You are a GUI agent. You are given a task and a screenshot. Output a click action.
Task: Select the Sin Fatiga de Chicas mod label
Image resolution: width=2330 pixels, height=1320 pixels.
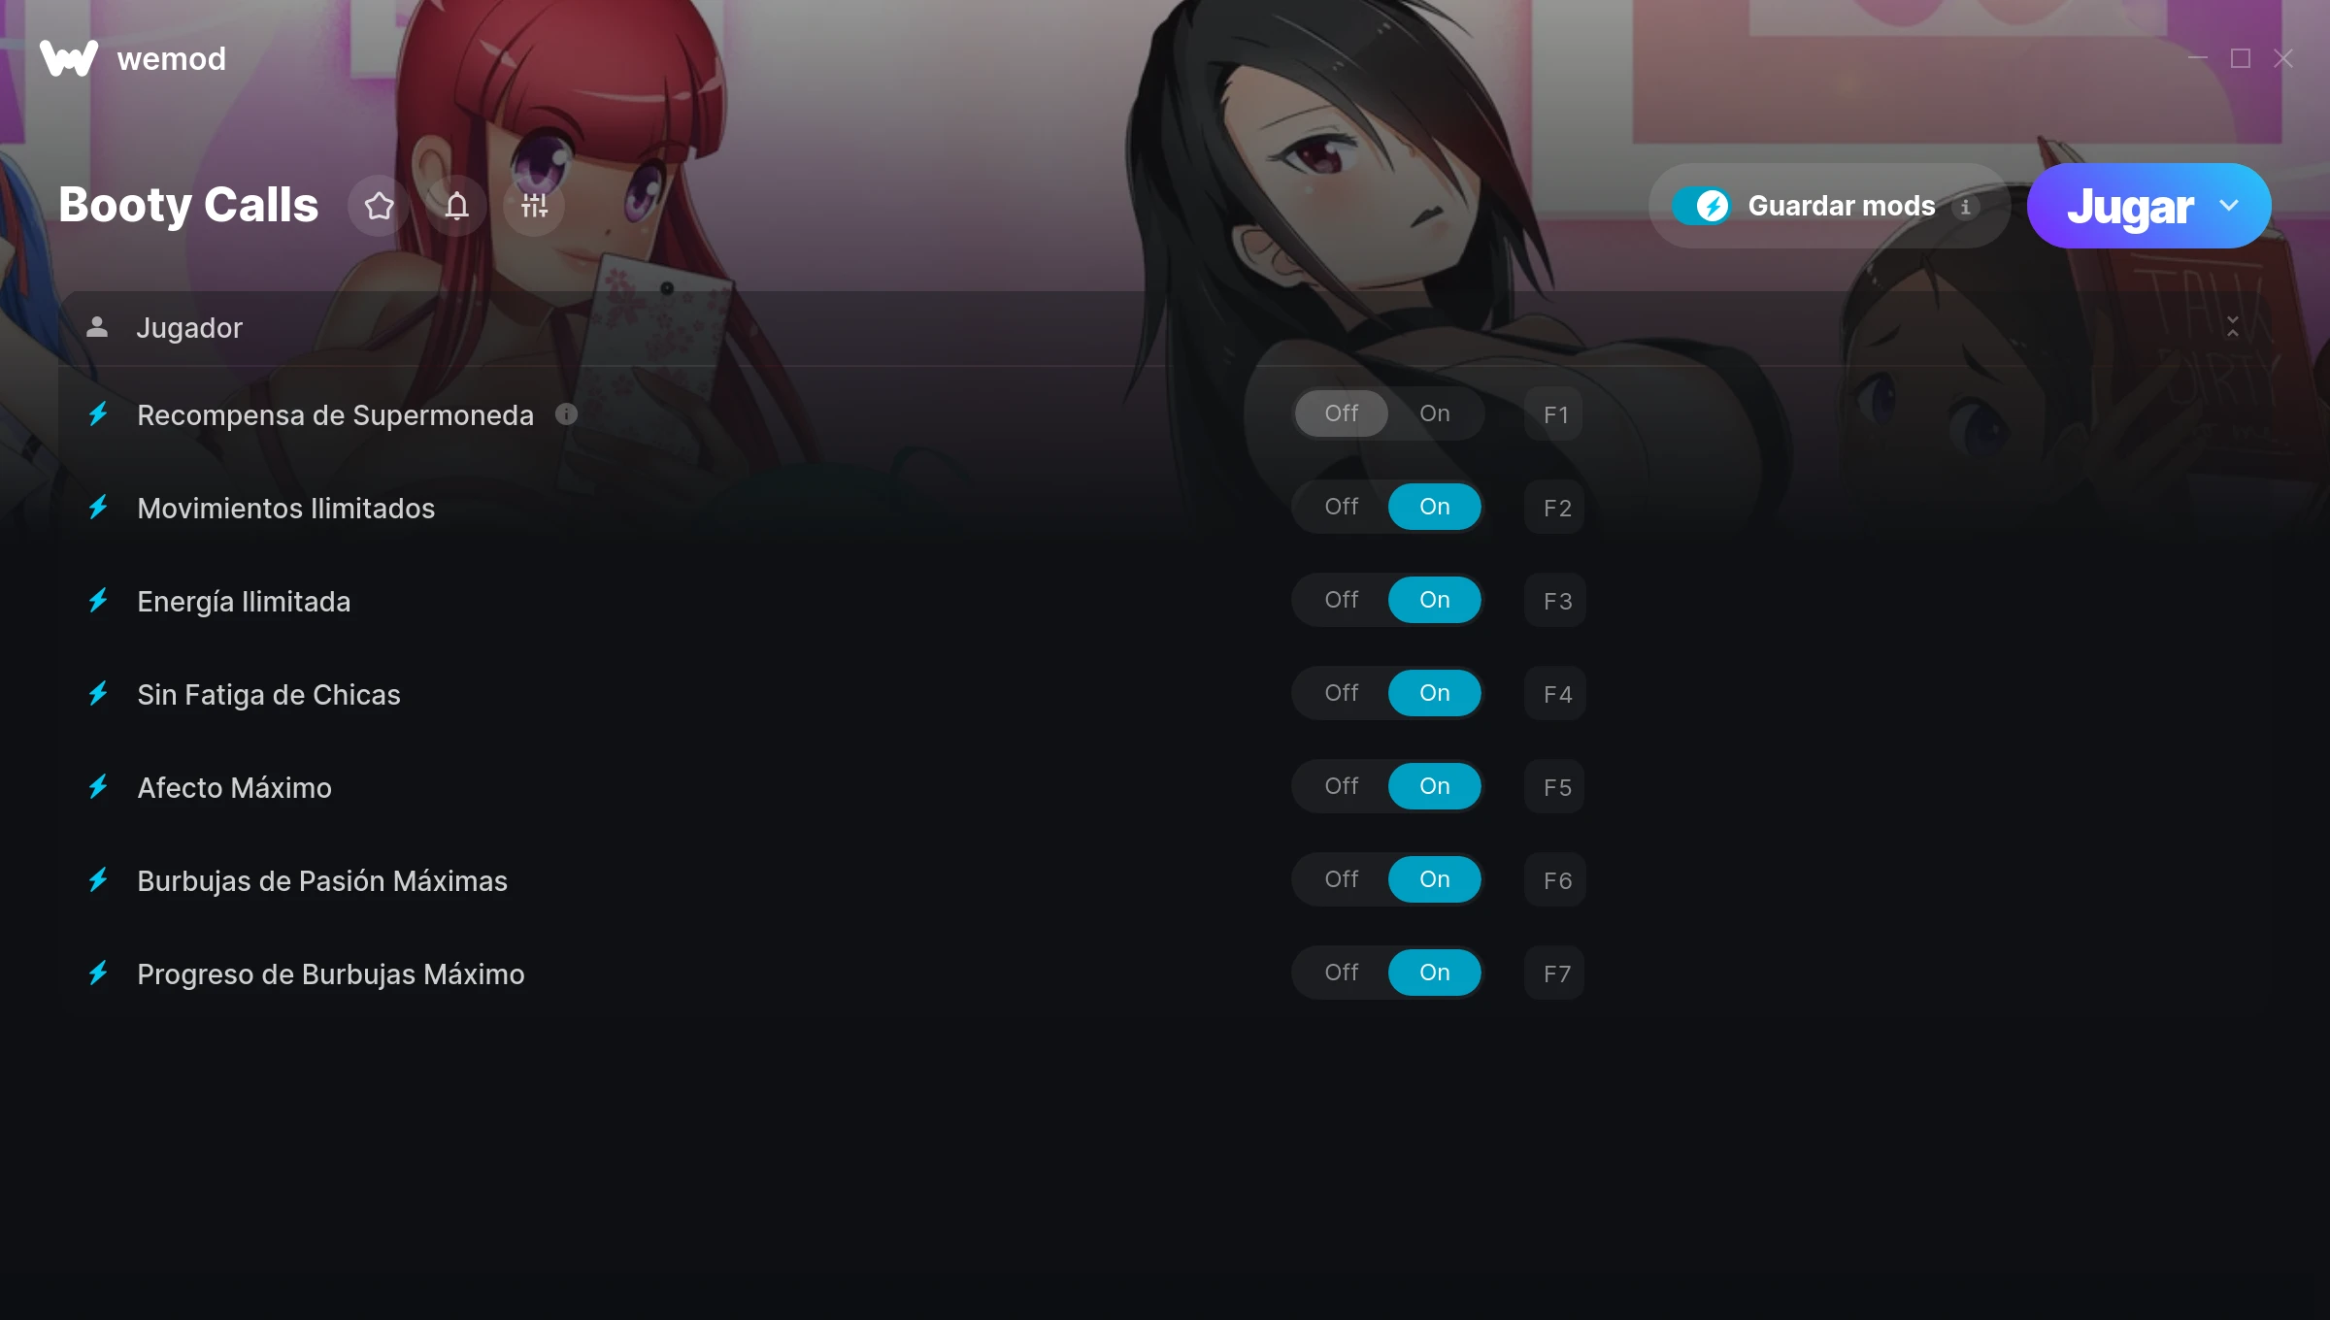click(269, 695)
